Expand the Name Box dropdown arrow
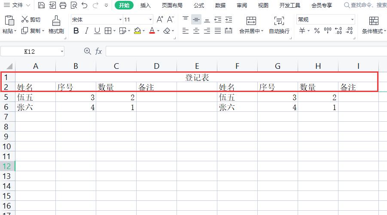This screenshot has width=387, height=215. (62, 52)
